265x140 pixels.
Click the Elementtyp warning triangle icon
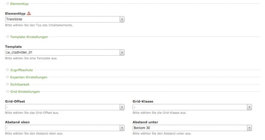click(x=29, y=13)
